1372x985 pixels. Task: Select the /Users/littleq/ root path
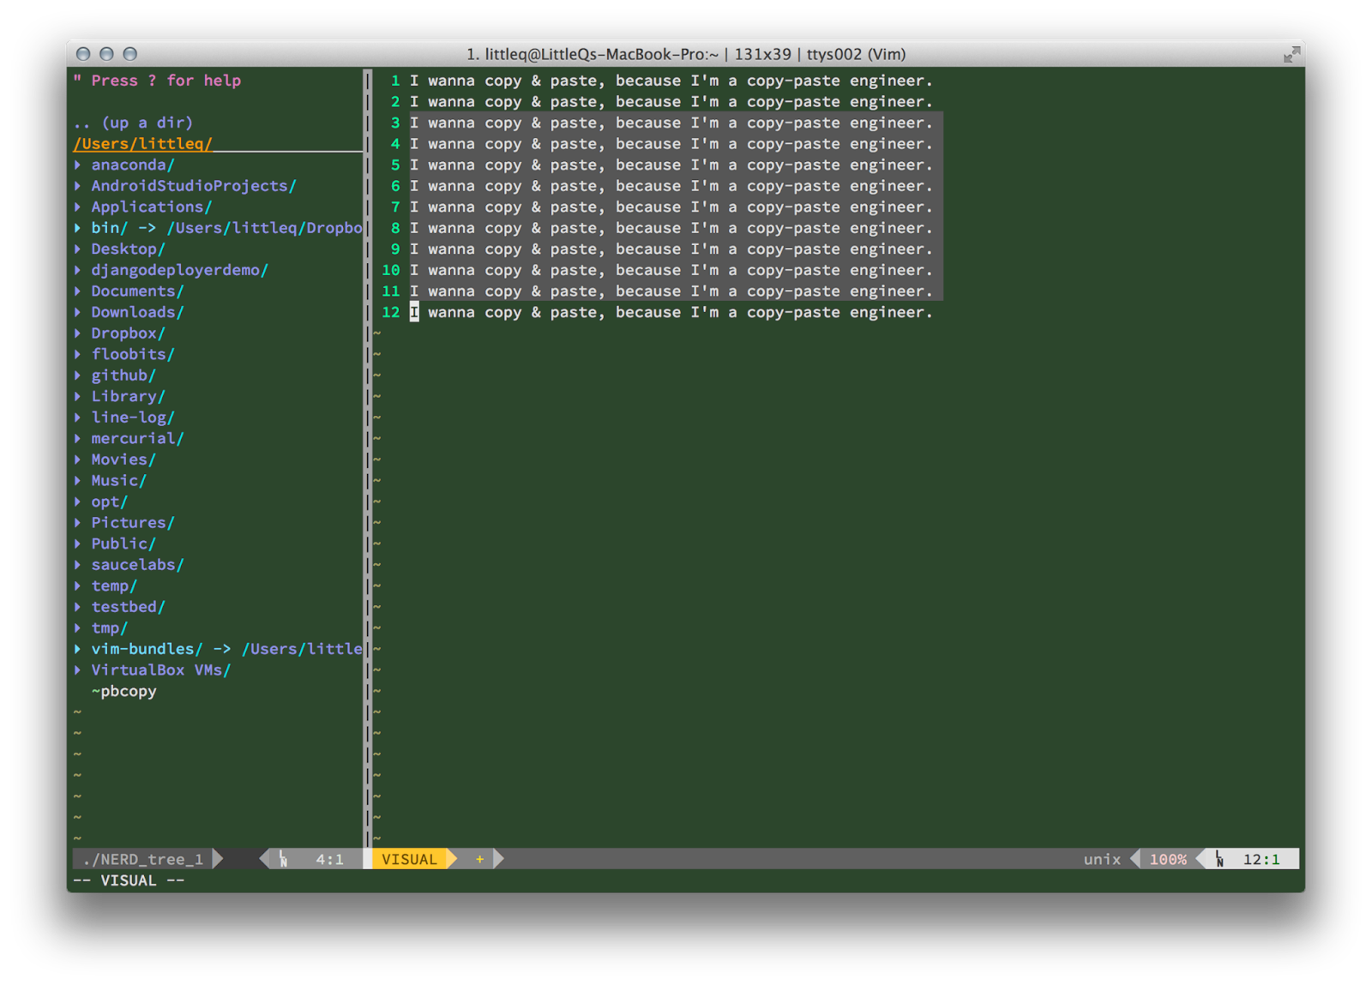(141, 144)
